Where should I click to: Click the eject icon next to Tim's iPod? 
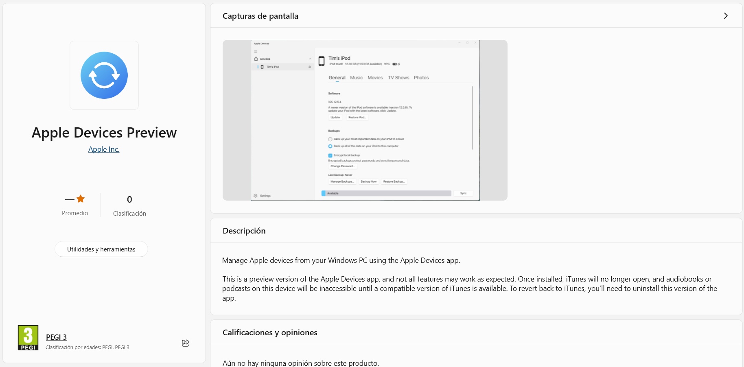(x=310, y=67)
